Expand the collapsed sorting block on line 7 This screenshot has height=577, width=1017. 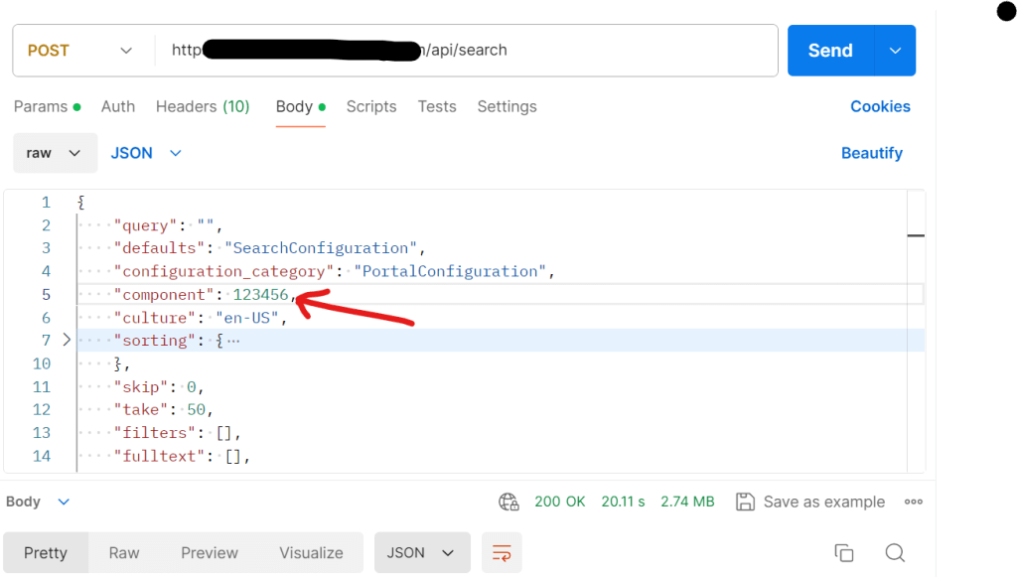tap(67, 341)
